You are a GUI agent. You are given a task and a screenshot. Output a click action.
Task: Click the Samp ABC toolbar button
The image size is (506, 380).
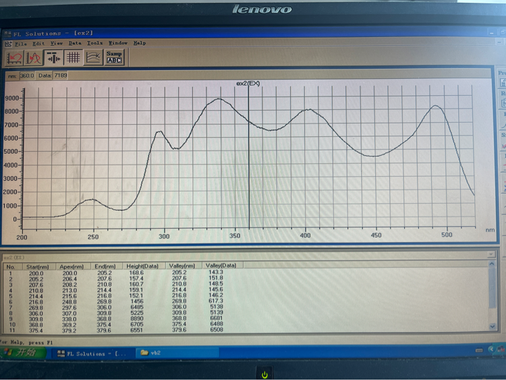114,57
